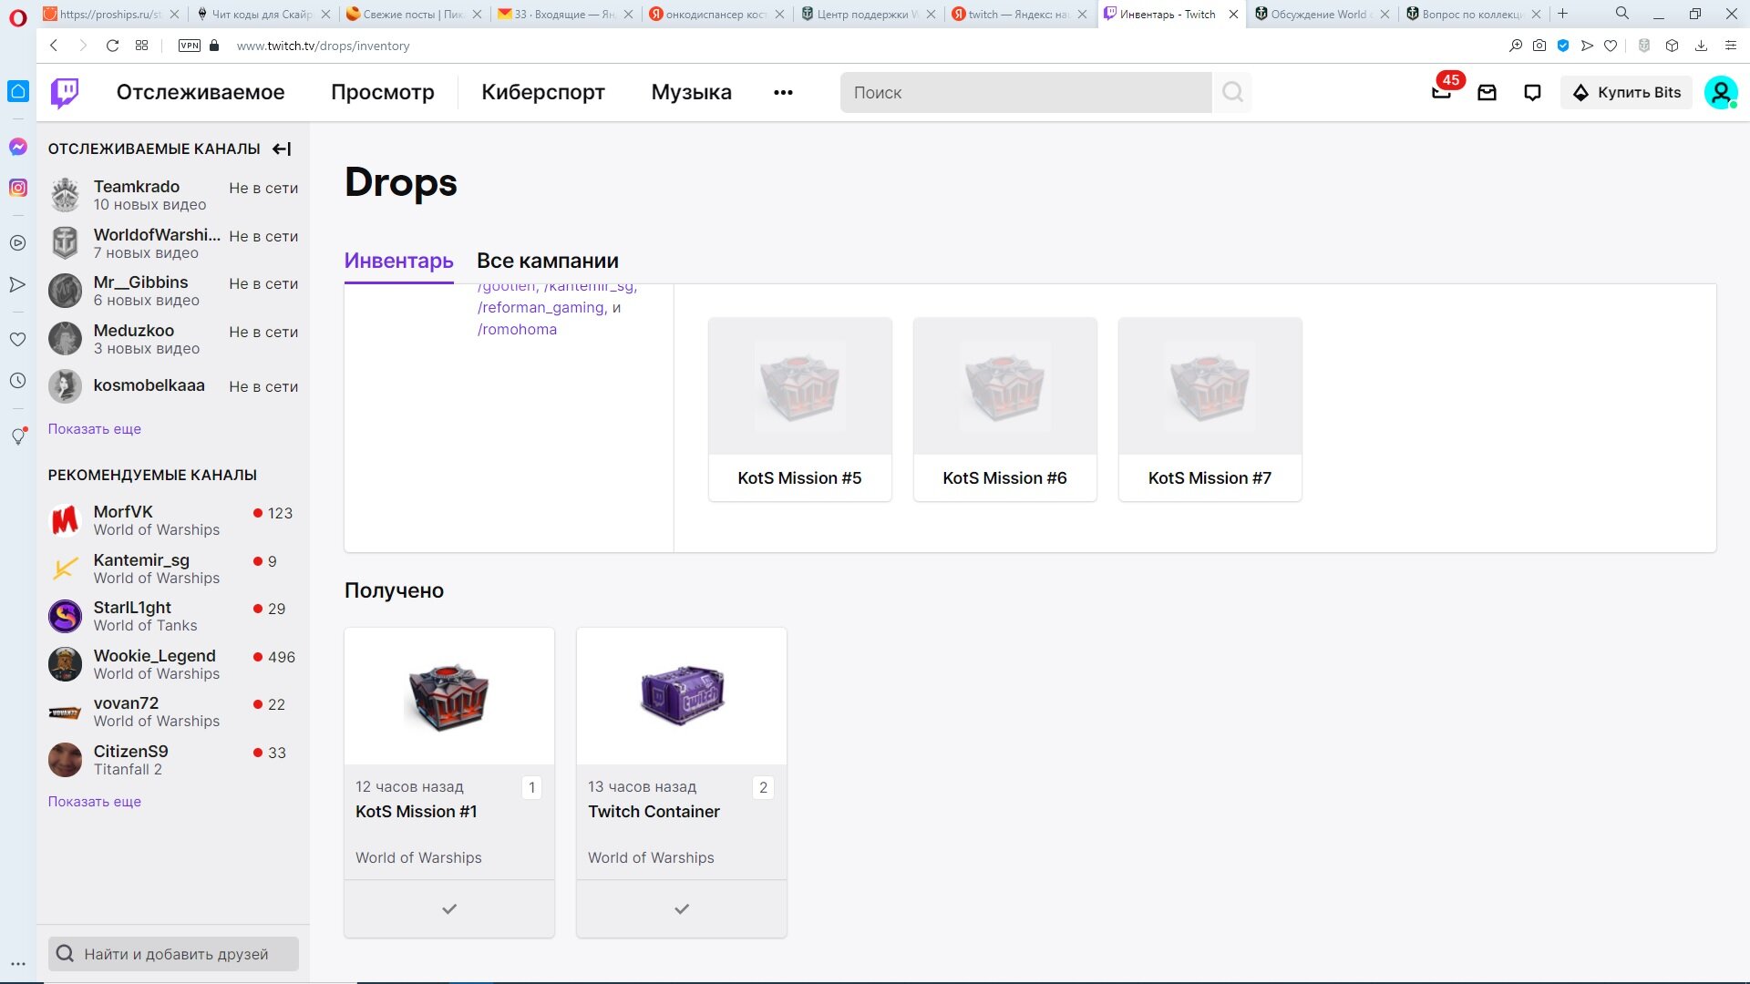Open Opera sidebar lightbulb tips icon
1750x984 pixels.
(17, 436)
